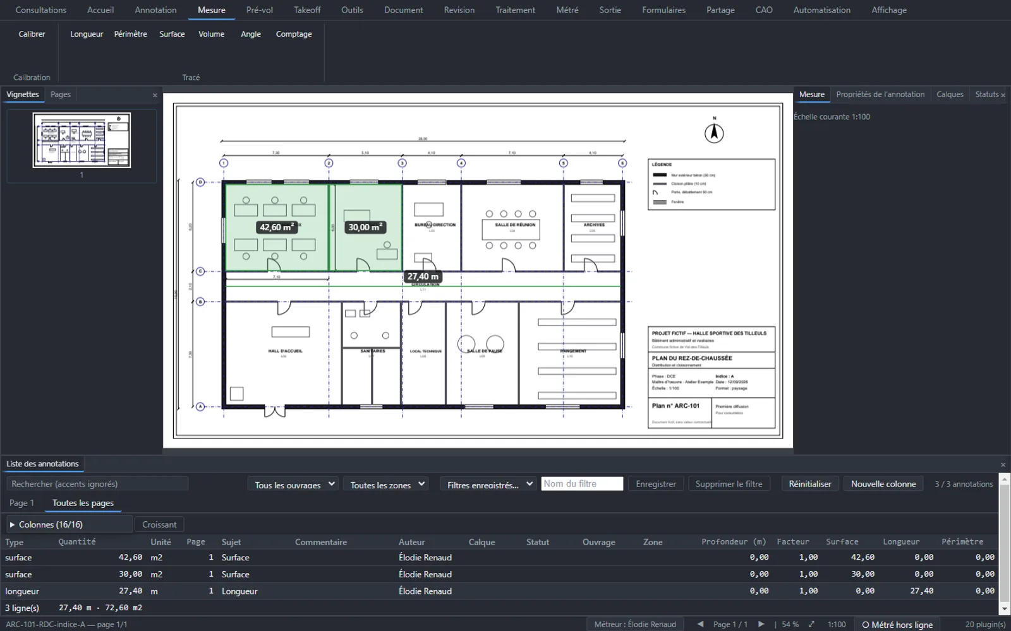Switch to the Automatisation tab
The width and height of the screenshot is (1011, 631).
click(x=821, y=10)
